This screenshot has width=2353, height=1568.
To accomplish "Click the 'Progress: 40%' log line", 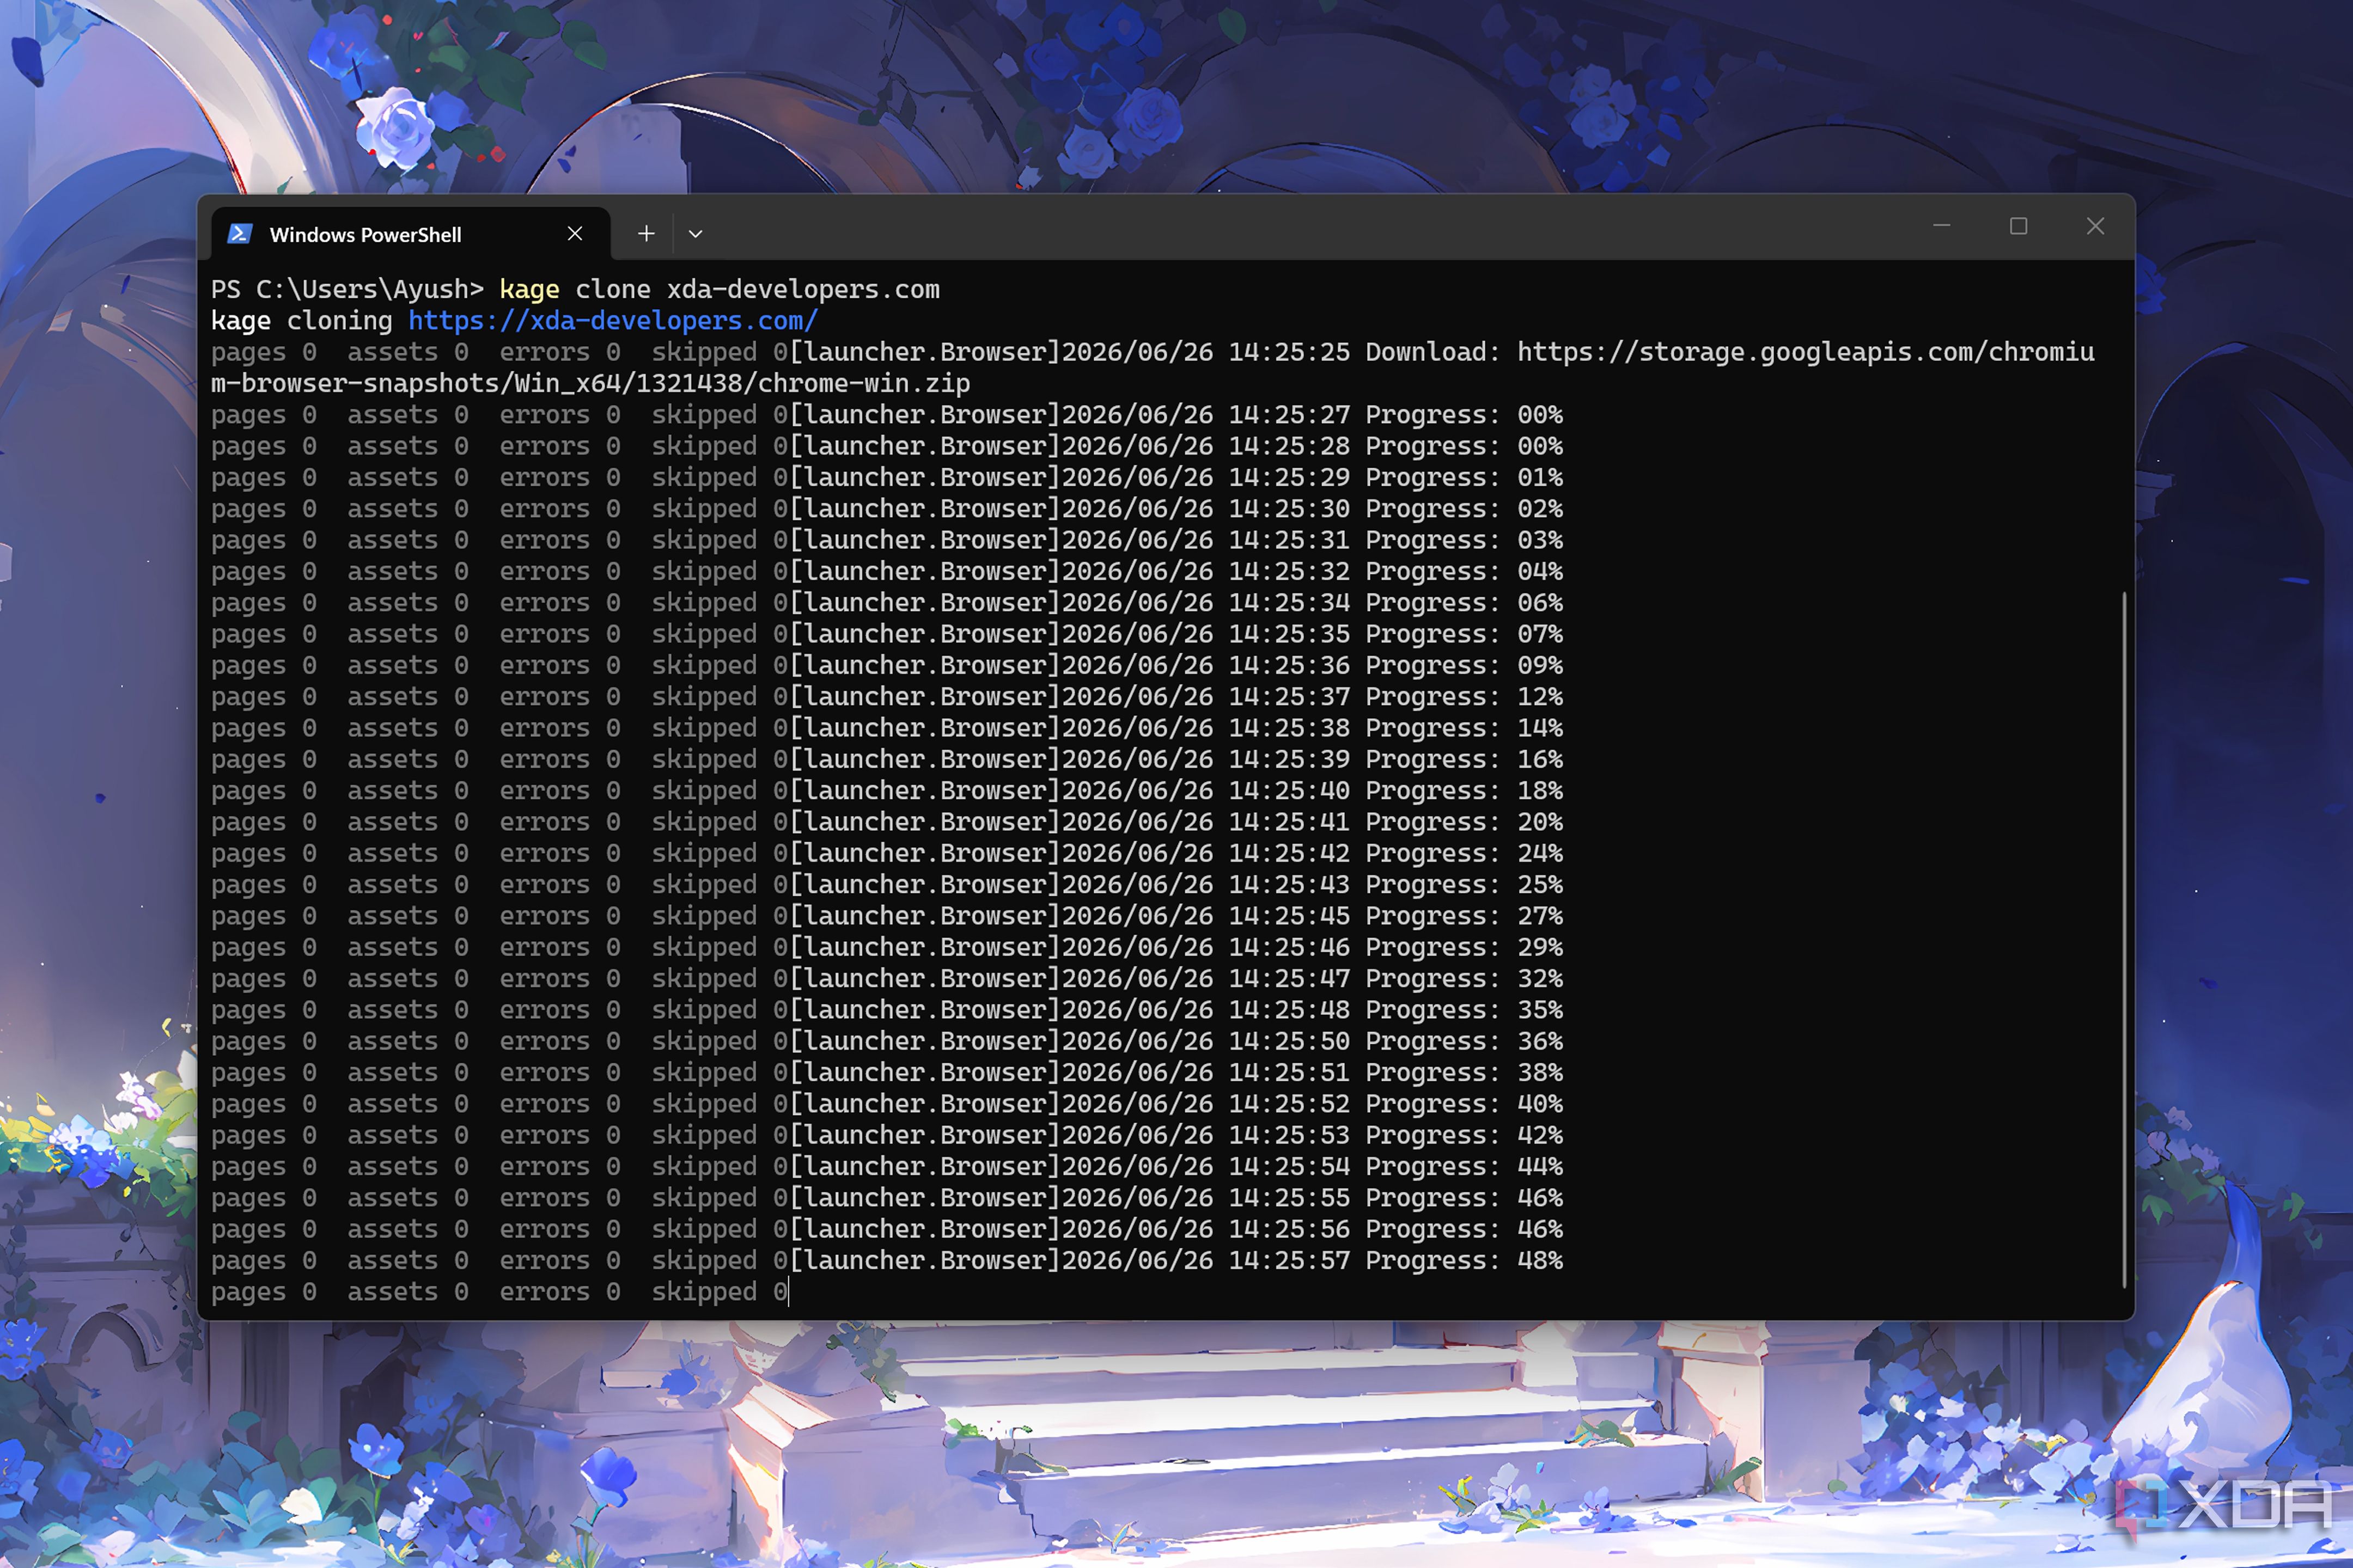I will click(886, 1103).
